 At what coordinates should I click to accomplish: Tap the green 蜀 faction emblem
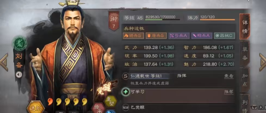(x=20, y=43)
